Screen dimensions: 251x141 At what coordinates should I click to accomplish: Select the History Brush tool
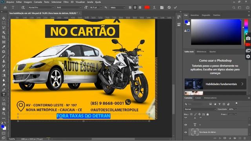[x=4, y=66]
